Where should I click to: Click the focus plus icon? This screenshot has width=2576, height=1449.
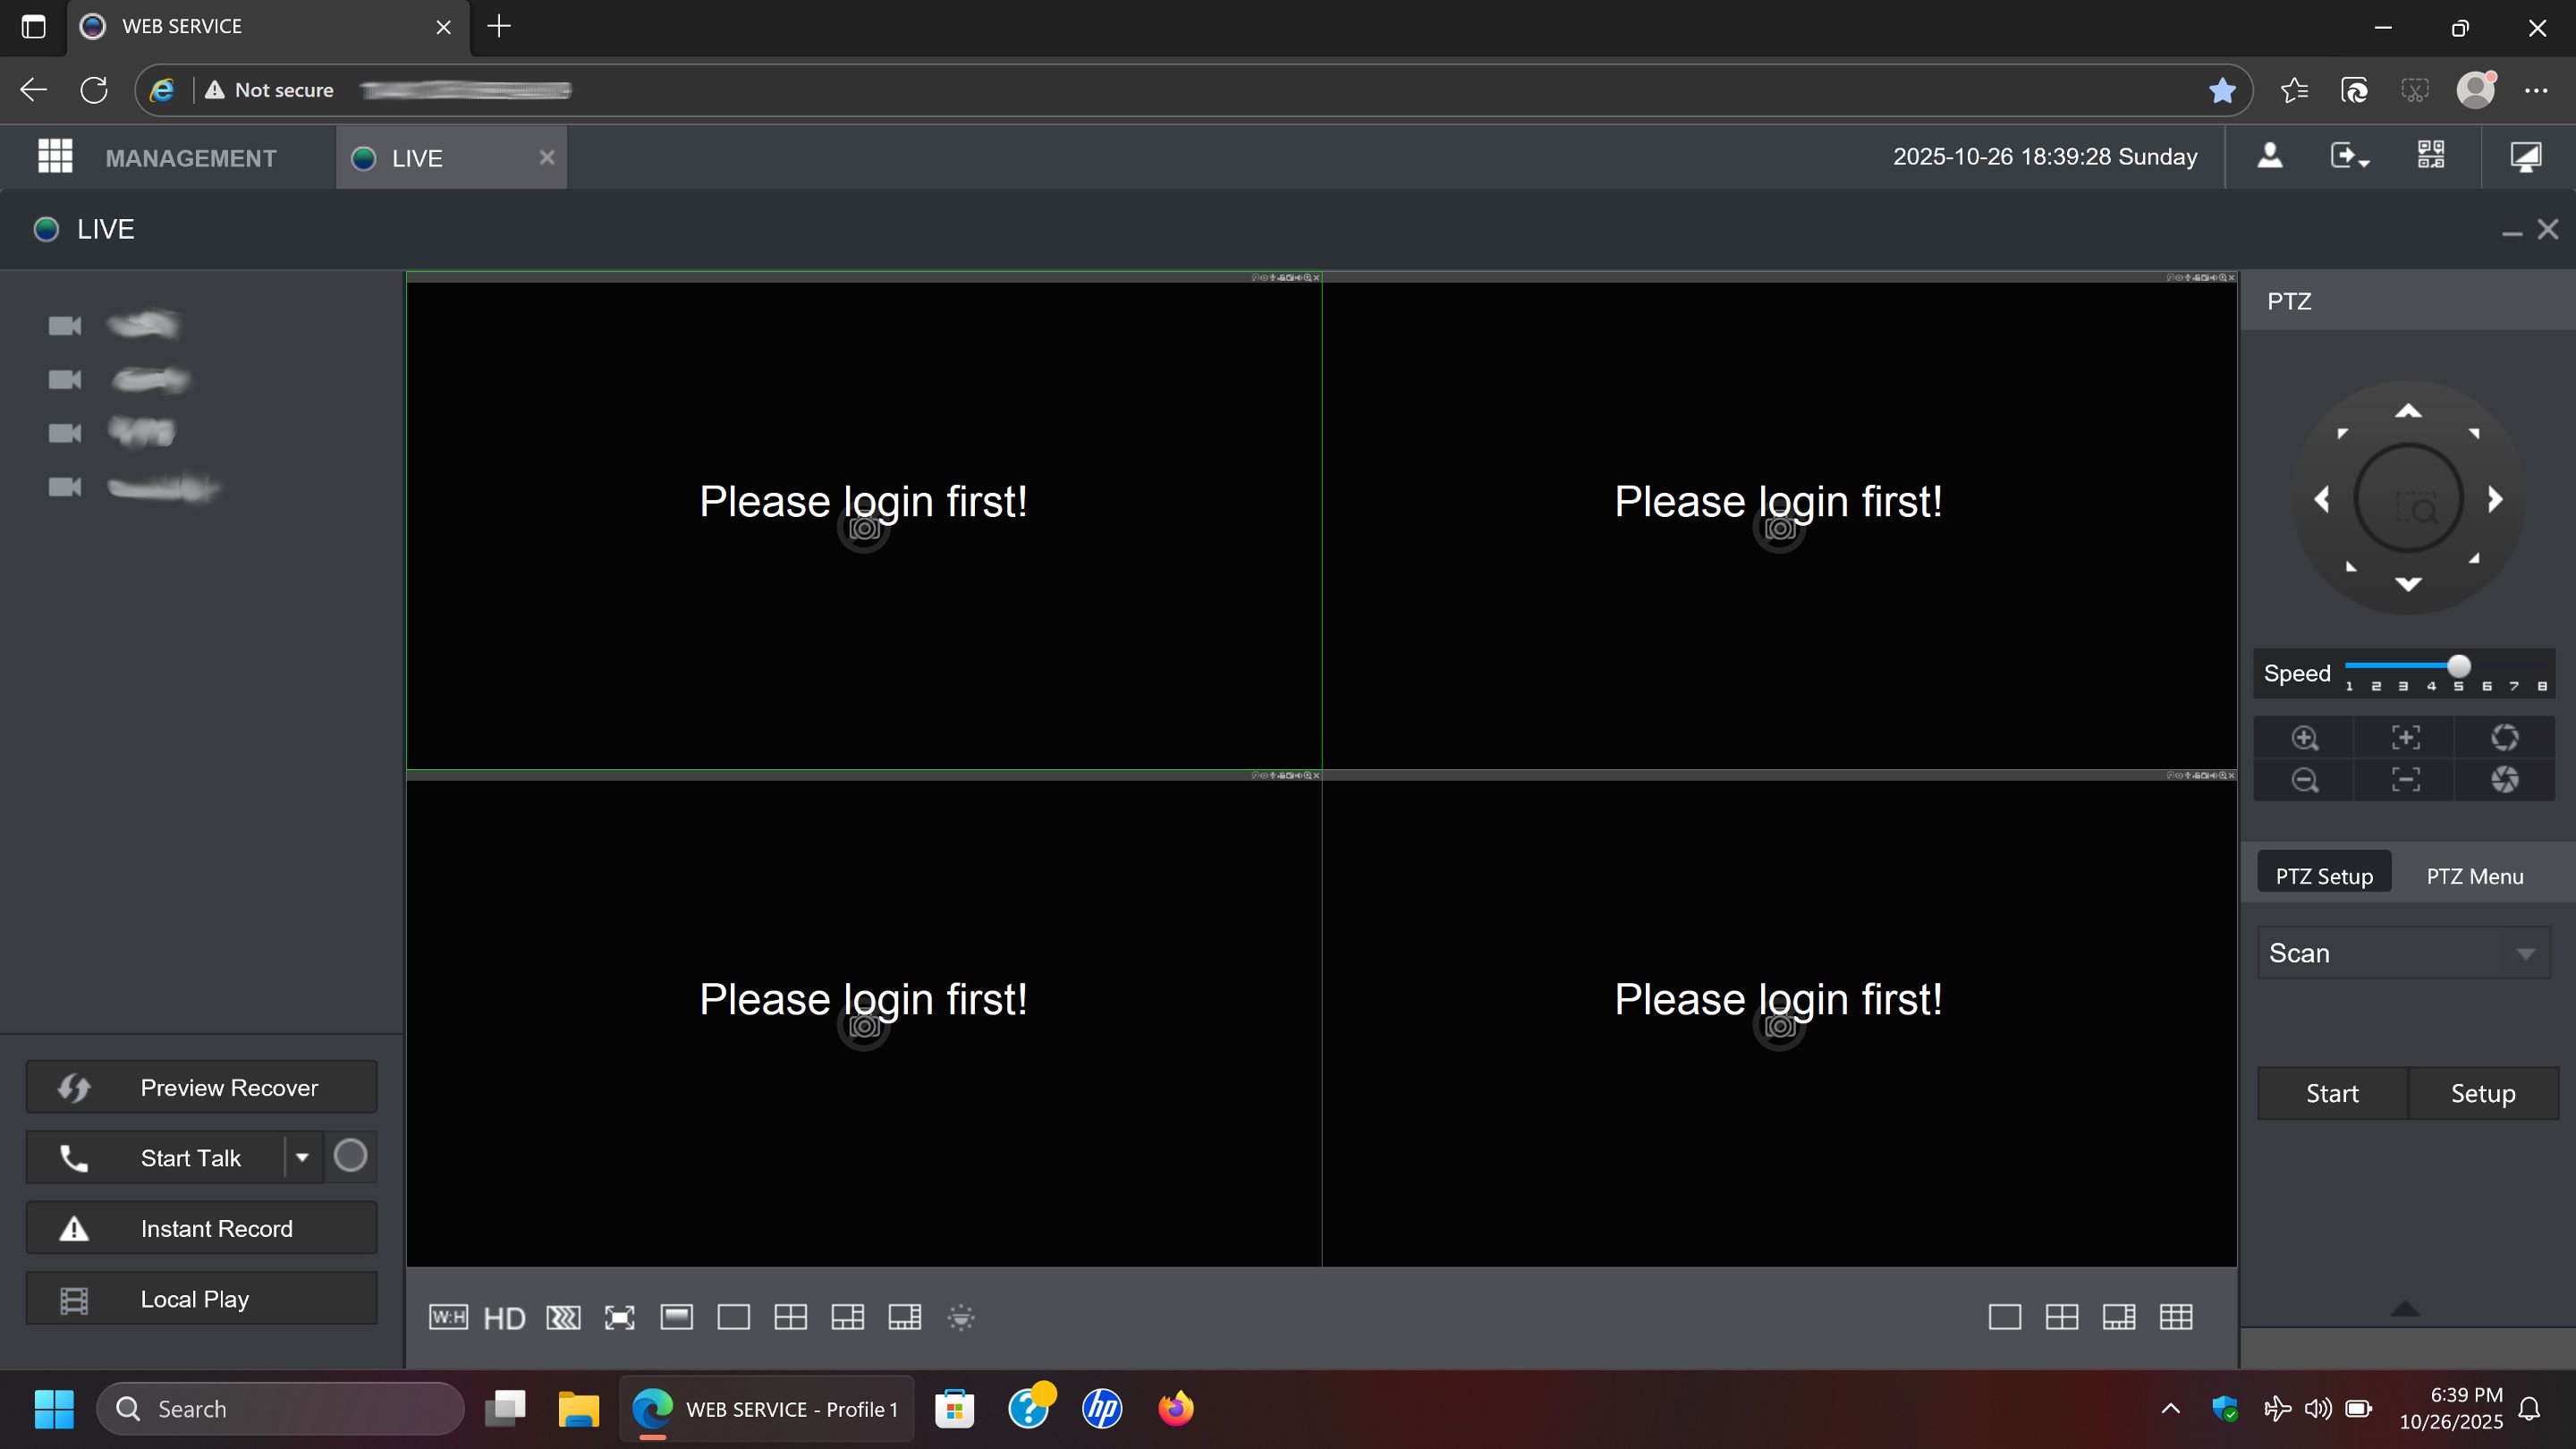[2406, 738]
